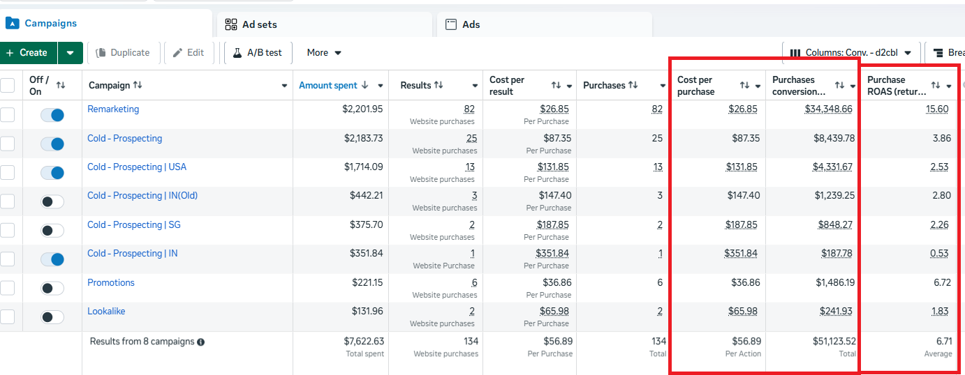This screenshot has height=375, width=965.
Task: Click sort arrows beside Purchases column header
Action: (x=633, y=85)
